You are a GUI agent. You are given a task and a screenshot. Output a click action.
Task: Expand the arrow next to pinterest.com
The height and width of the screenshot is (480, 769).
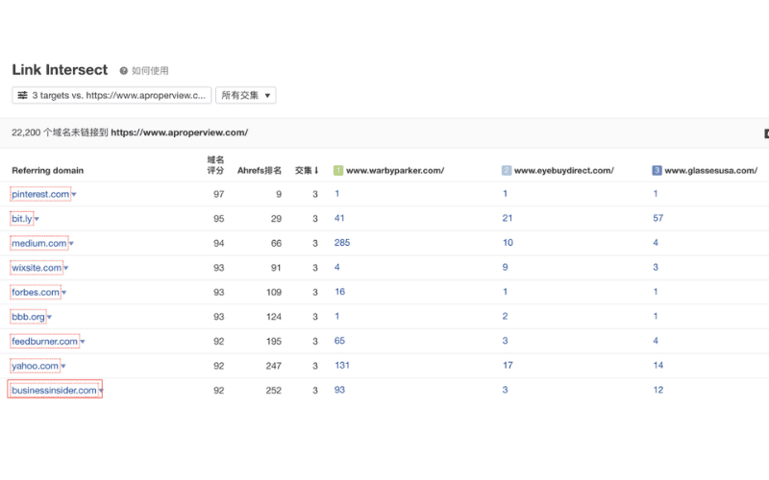[x=74, y=195]
